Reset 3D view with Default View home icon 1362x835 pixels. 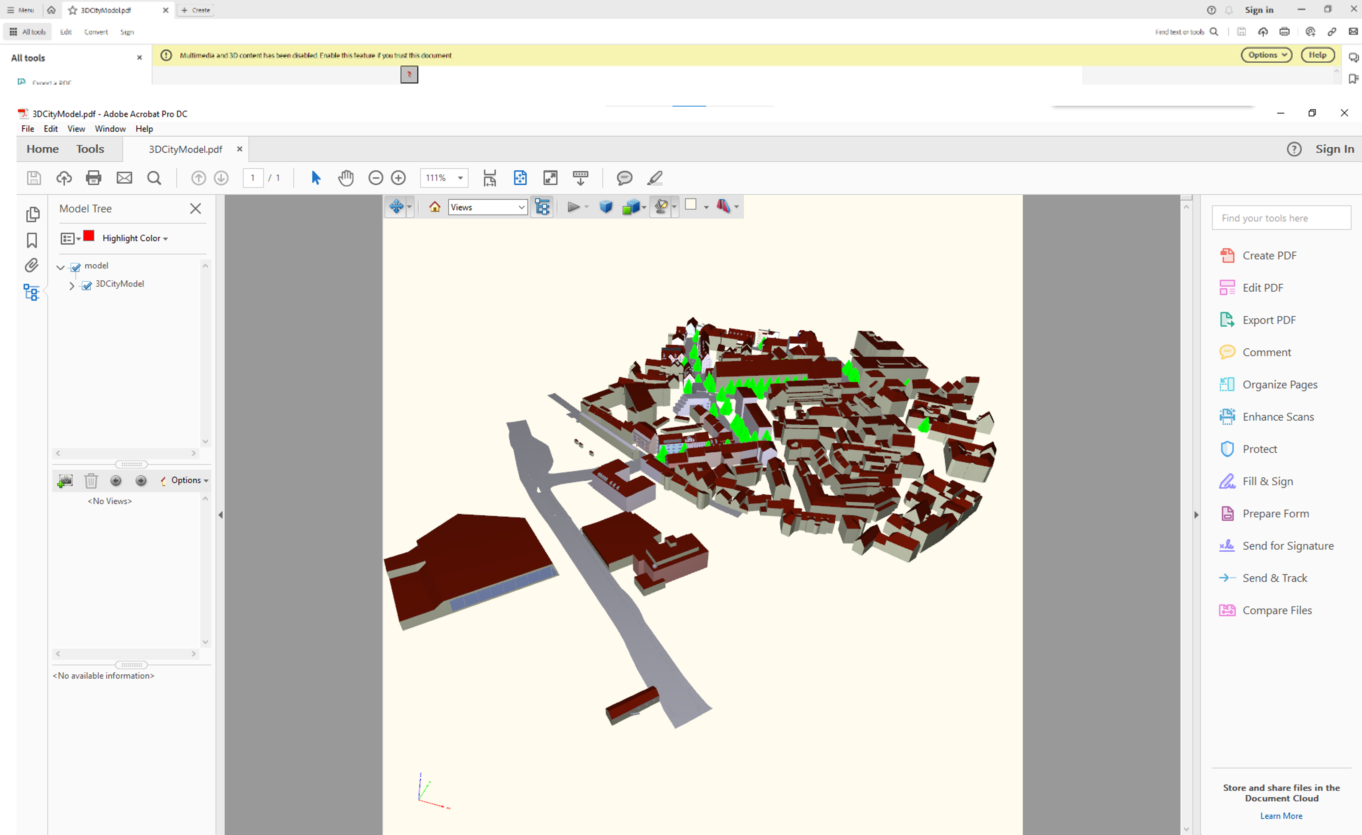[434, 207]
